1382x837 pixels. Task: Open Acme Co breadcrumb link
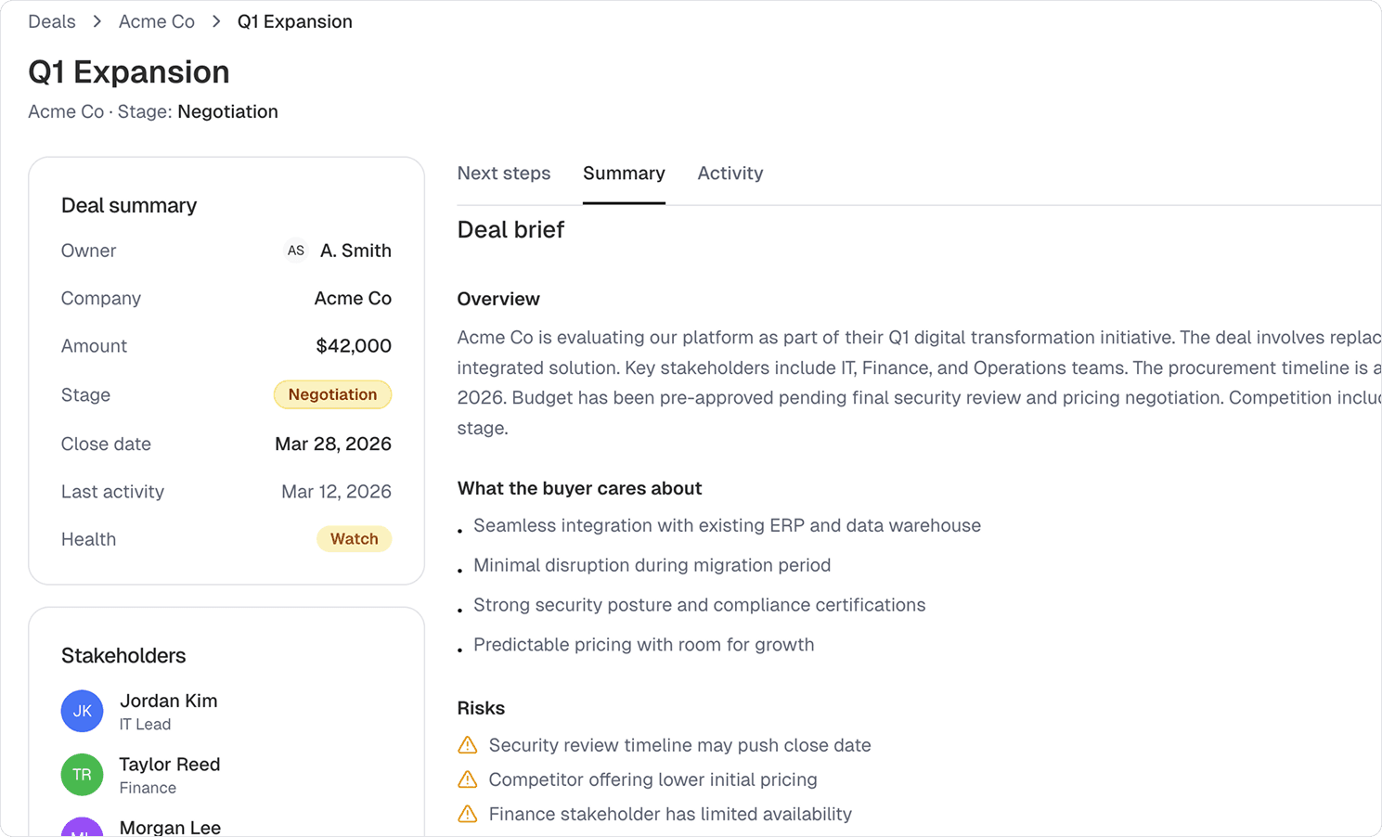157,21
